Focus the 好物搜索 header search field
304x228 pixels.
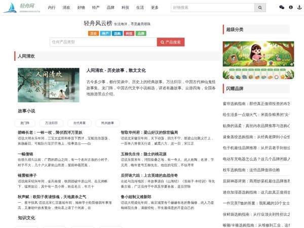coord(213,8)
